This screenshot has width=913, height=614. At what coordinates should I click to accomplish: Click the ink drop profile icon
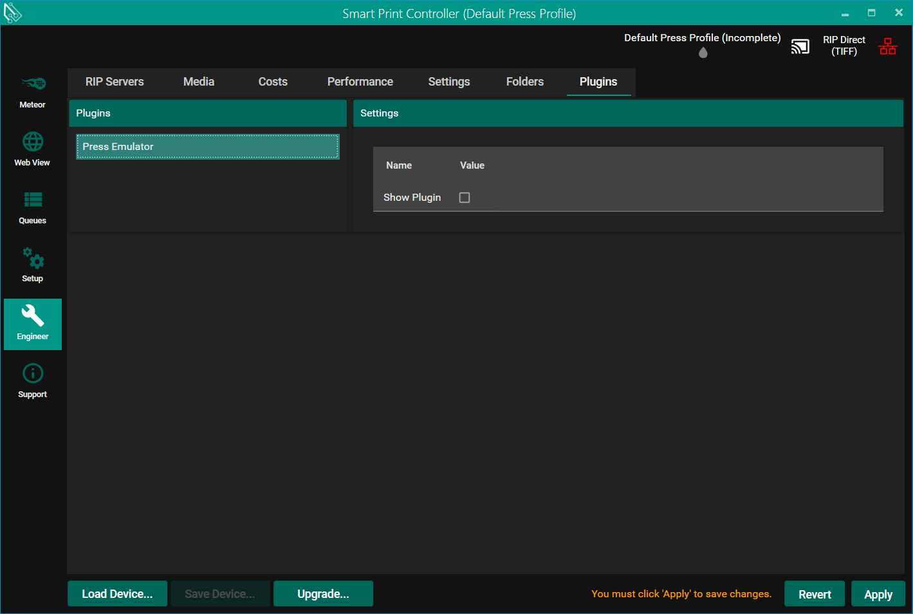tap(703, 53)
